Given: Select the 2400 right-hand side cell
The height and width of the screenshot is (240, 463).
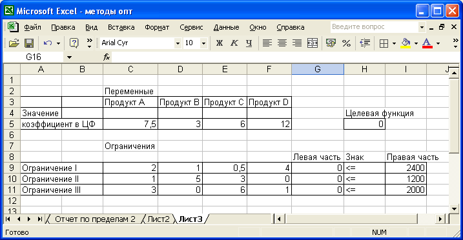Looking at the screenshot, I should [406, 168].
